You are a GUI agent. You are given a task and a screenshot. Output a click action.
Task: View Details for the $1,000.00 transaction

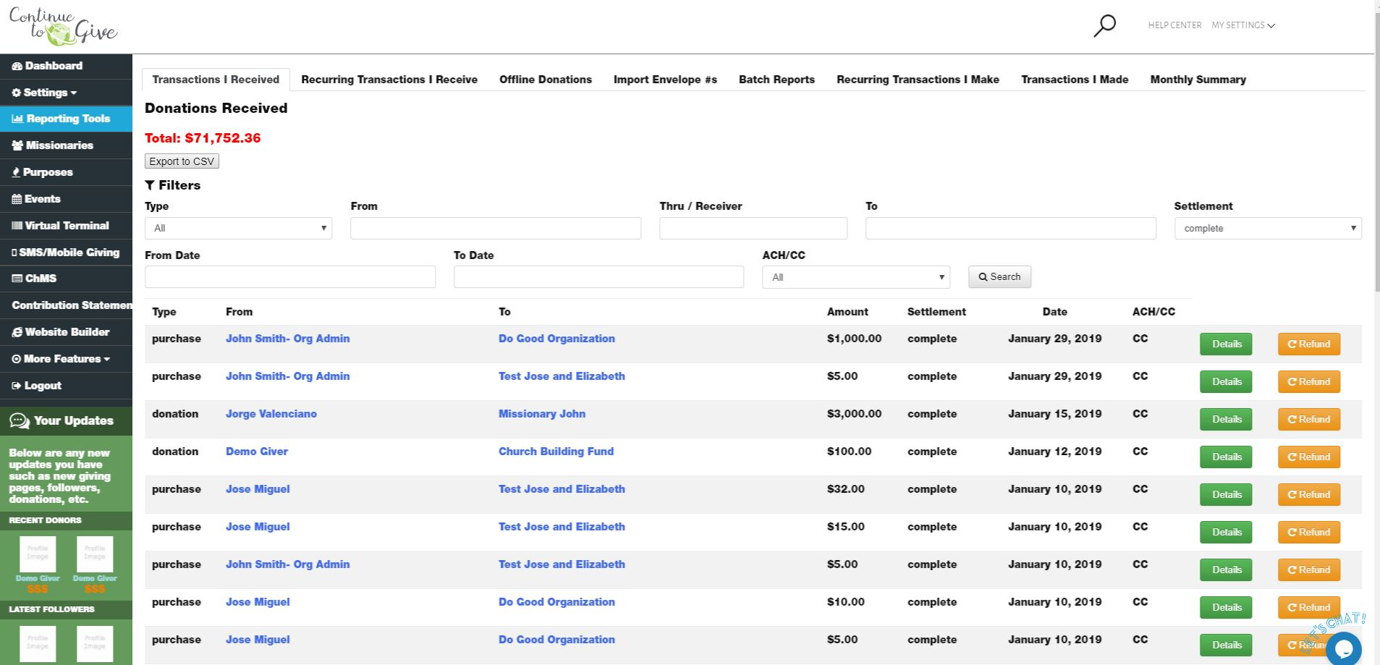[1226, 344]
